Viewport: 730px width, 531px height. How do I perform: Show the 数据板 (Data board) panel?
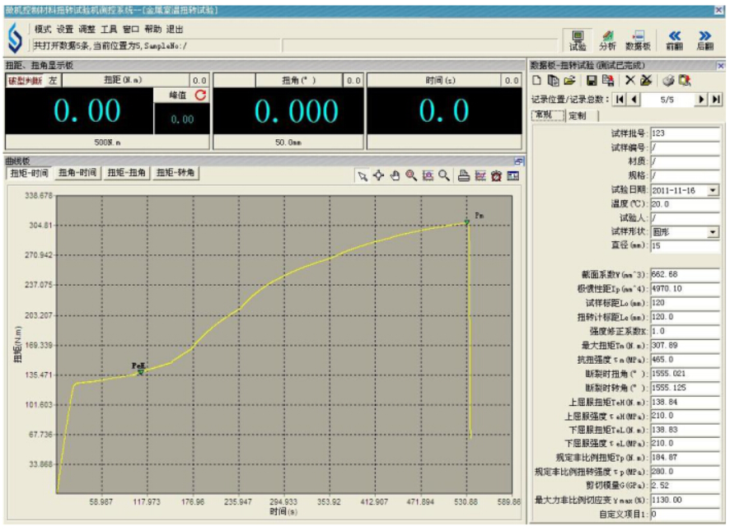tap(638, 40)
